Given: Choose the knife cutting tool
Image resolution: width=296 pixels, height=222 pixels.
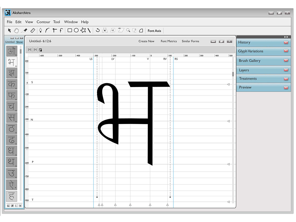Looking at the screenshot, I should point(24,30).
